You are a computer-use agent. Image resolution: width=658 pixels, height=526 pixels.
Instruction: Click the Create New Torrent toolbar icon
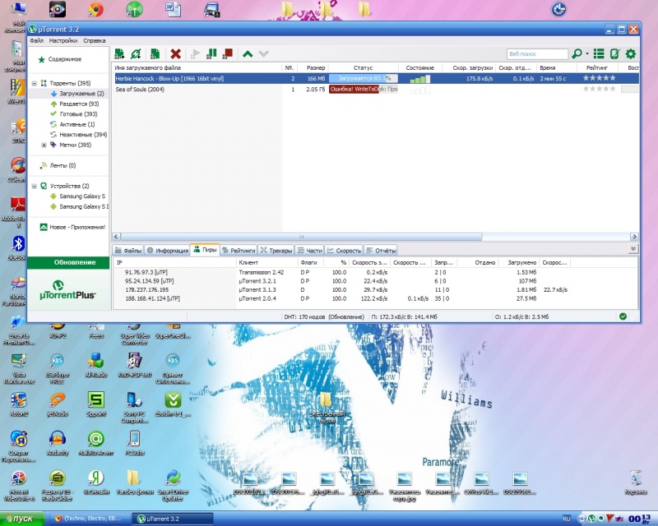(x=155, y=54)
